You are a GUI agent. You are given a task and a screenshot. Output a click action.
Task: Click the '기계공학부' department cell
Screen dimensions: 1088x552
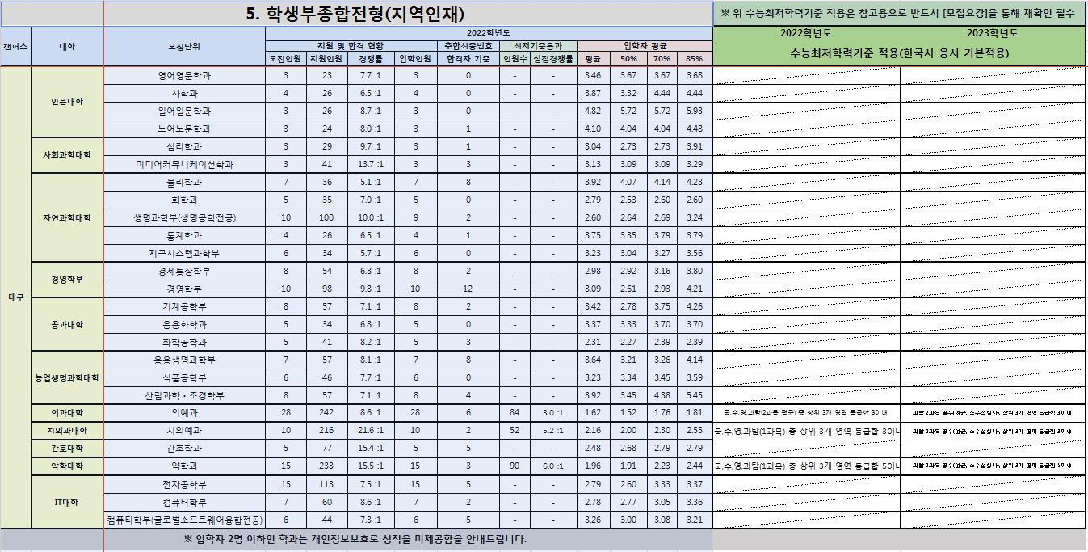[x=184, y=306]
